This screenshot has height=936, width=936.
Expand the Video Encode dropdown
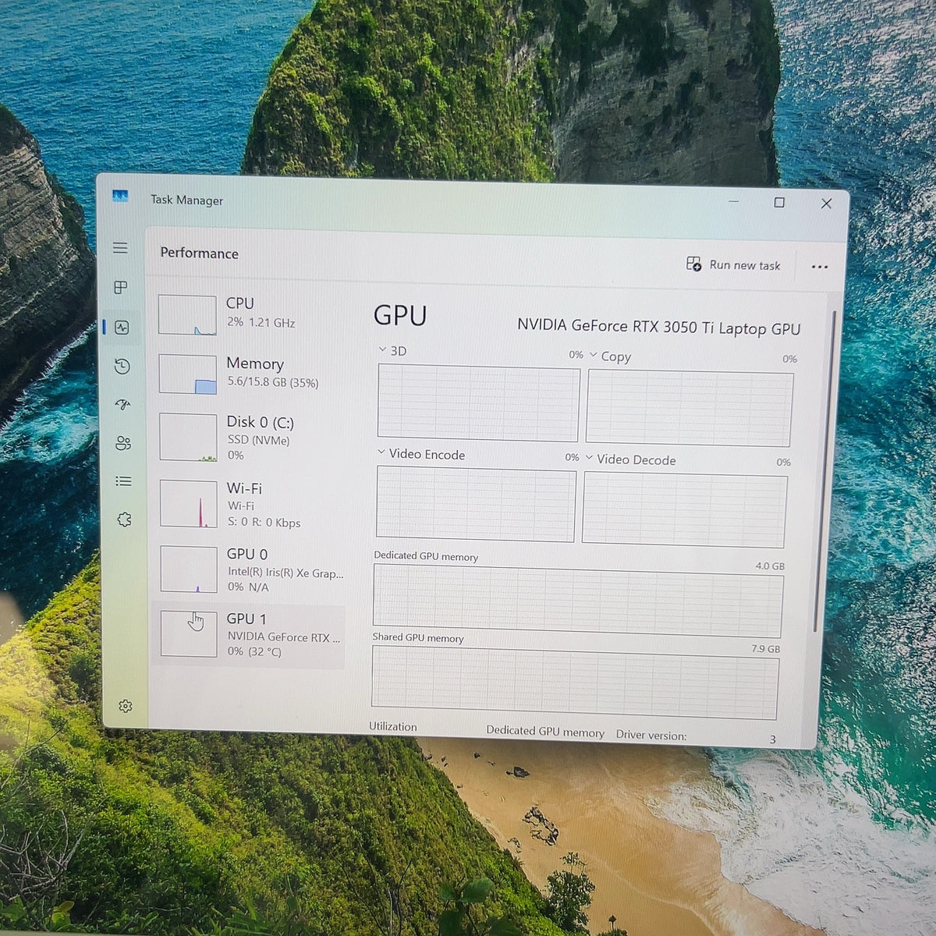point(421,454)
